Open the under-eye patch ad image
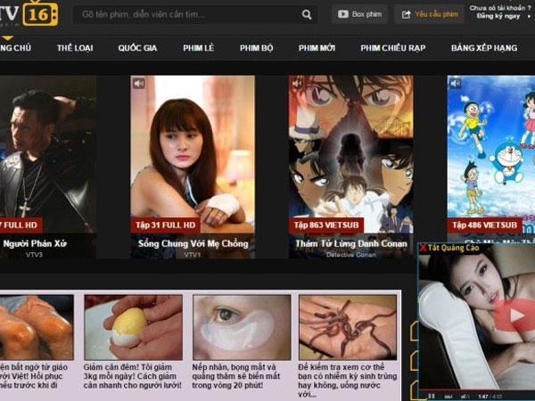535x401 pixels. click(x=242, y=327)
